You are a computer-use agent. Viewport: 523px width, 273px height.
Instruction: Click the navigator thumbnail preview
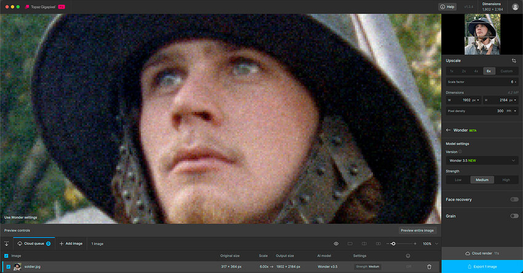coord(482,34)
